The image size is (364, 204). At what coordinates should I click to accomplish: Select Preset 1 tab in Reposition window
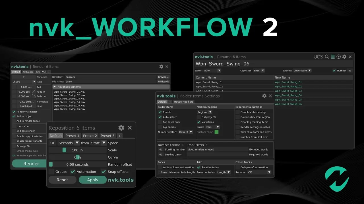tap(72, 136)
